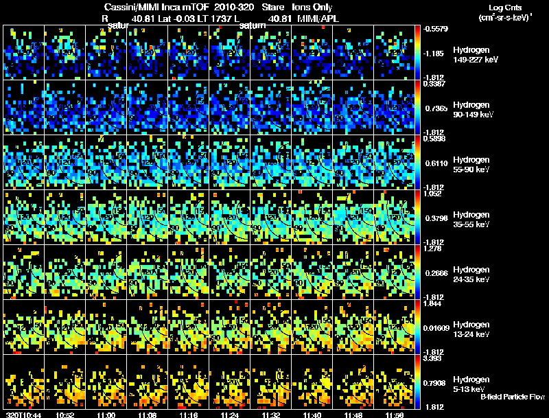Image resolution: width=549 pixels, height=418 pixels.
Task: Open the 149-227 keV panel at 10:44
Action: (24, 53)
